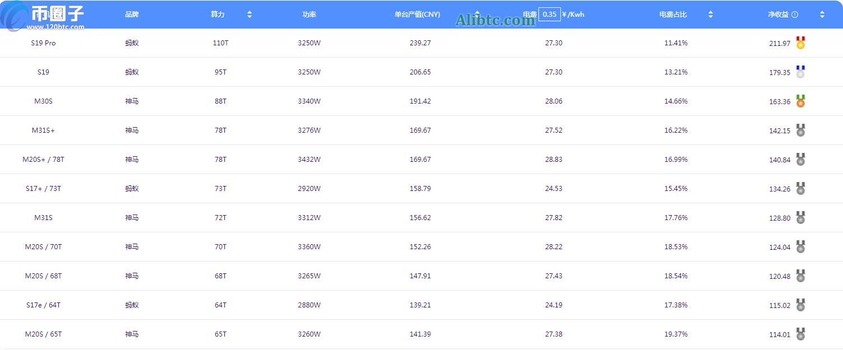Sort by 净收益 using its sort arrows

(x=822, y=15)
